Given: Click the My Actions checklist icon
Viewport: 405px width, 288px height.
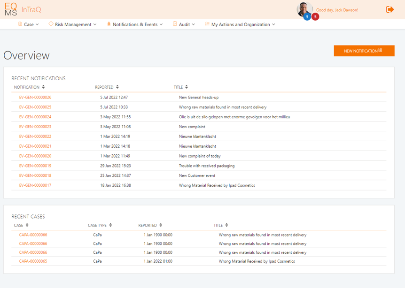Looking at the screenshot, I should [x=207, y=24].
